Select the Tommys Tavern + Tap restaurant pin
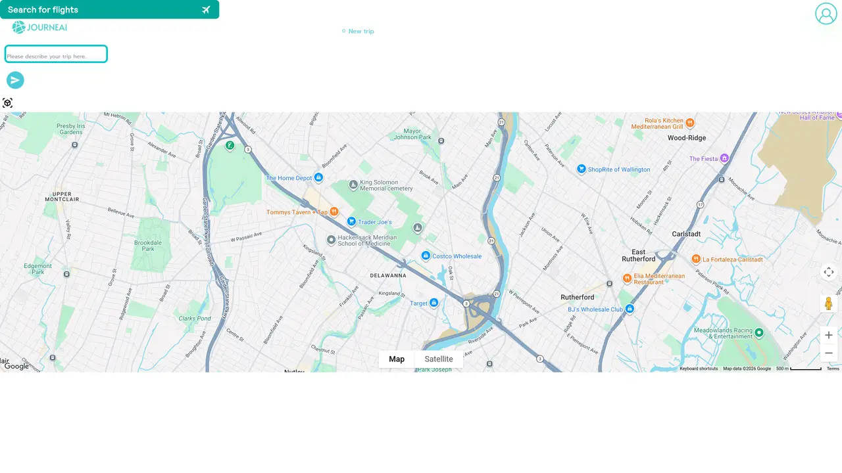Viewport: 842px width, 473px height. coord(334,212)
